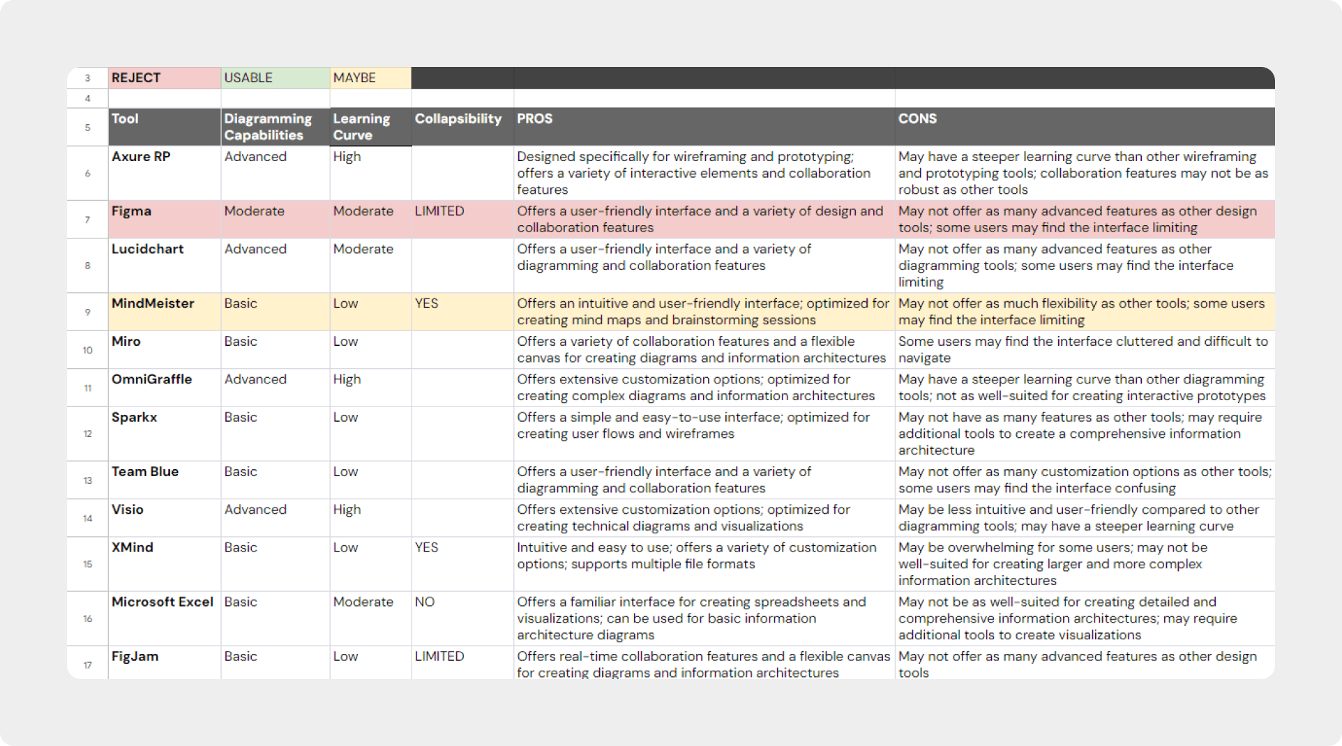Select the FigJam tool cell
This screenshot has width=1342, height=746.
point(165,662)
